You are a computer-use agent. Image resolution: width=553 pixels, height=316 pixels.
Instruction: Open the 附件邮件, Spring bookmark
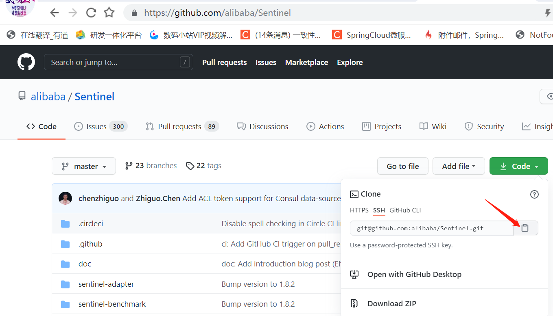(464, 35)
